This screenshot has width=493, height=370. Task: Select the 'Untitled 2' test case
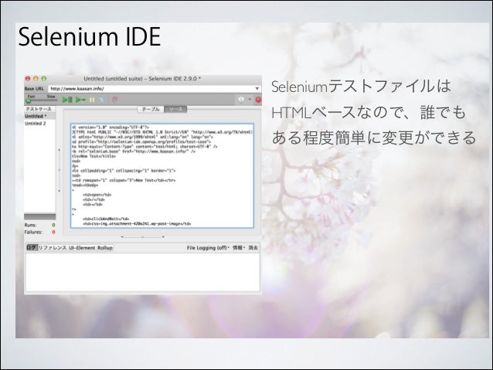tap(40, 124)
